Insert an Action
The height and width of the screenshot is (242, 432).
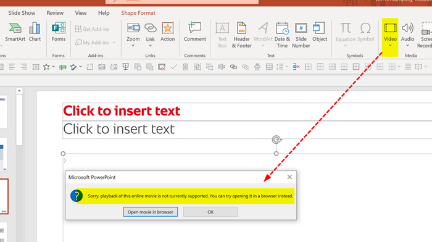tap(167, 32)
